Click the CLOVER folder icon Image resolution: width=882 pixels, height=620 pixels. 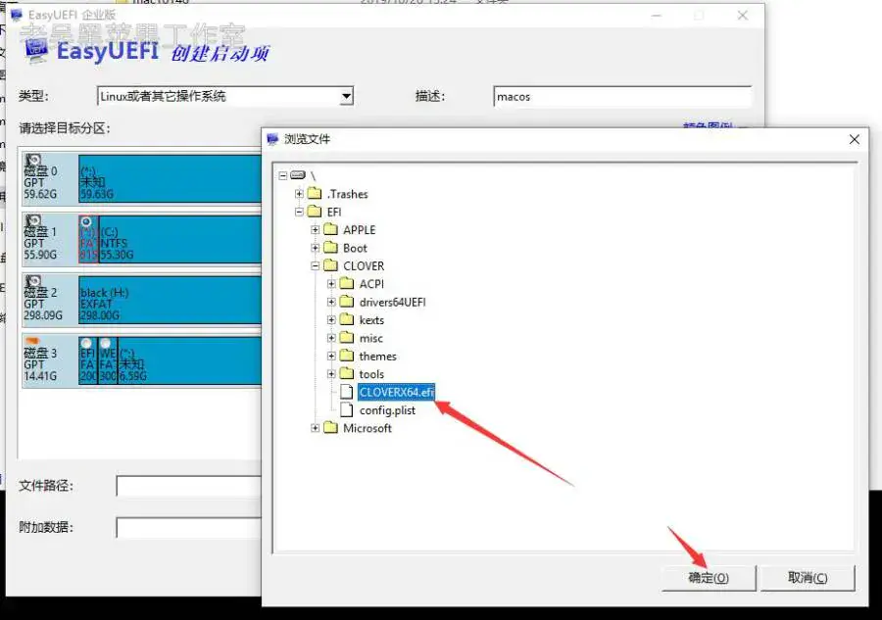331,265
